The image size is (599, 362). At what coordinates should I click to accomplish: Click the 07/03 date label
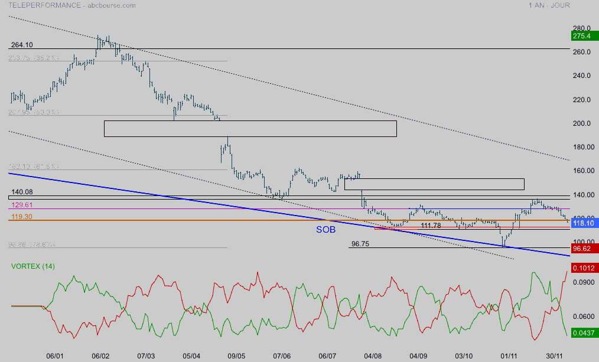pyautogui.click(x=146, y=356)
